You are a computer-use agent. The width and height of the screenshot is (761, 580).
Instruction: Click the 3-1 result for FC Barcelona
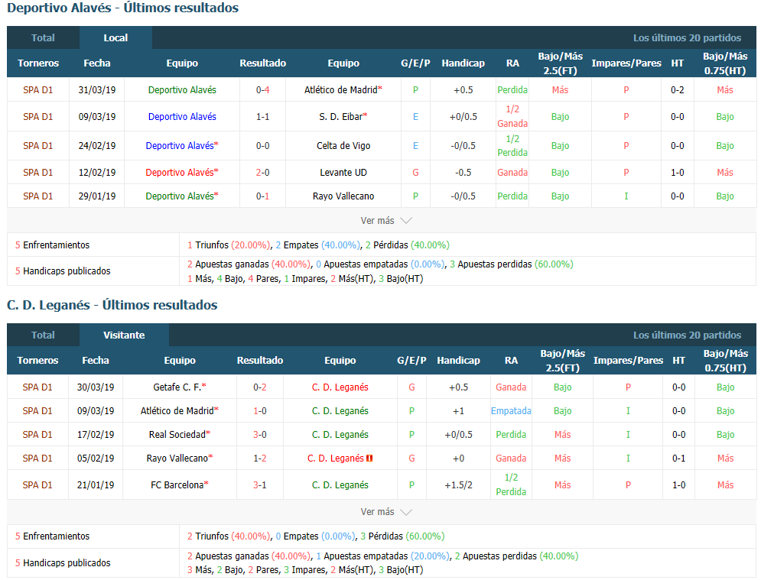tap(259, 485)
